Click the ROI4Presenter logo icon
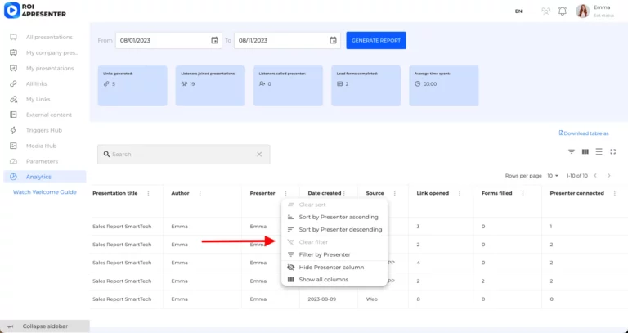Viewport: 628px width, 333px height. click(x=12, y=11)
